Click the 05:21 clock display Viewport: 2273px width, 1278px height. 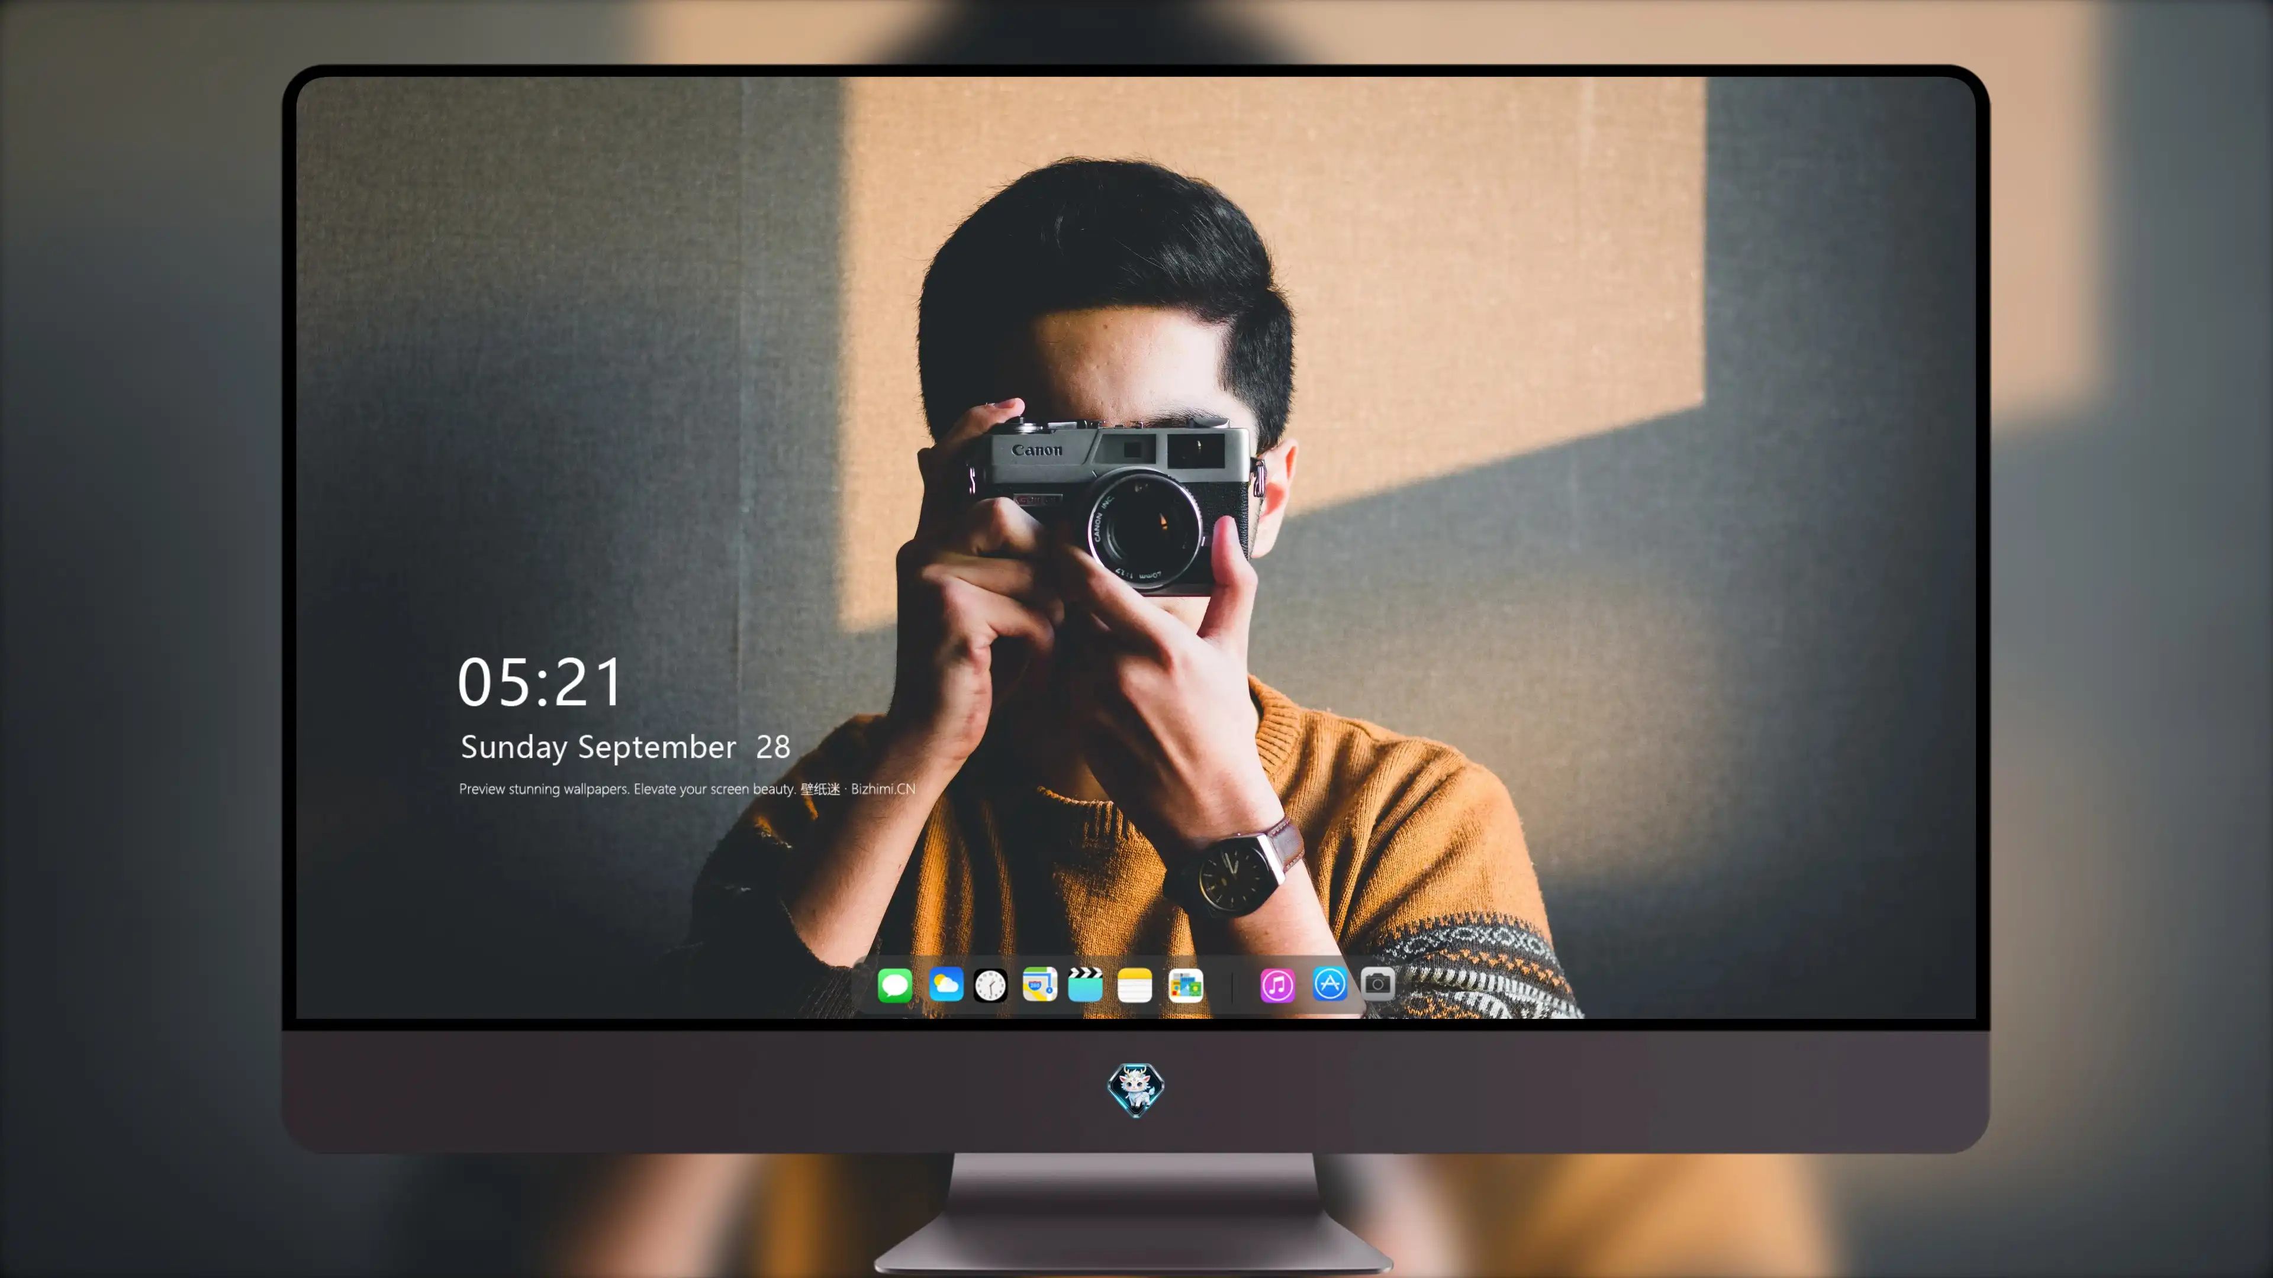click(540, 683)
